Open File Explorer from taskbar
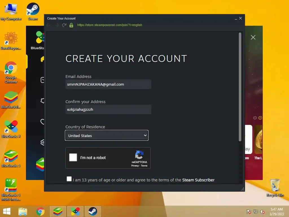Image resolution: width=289 pixels, height=217 pixels. (23, 211)
